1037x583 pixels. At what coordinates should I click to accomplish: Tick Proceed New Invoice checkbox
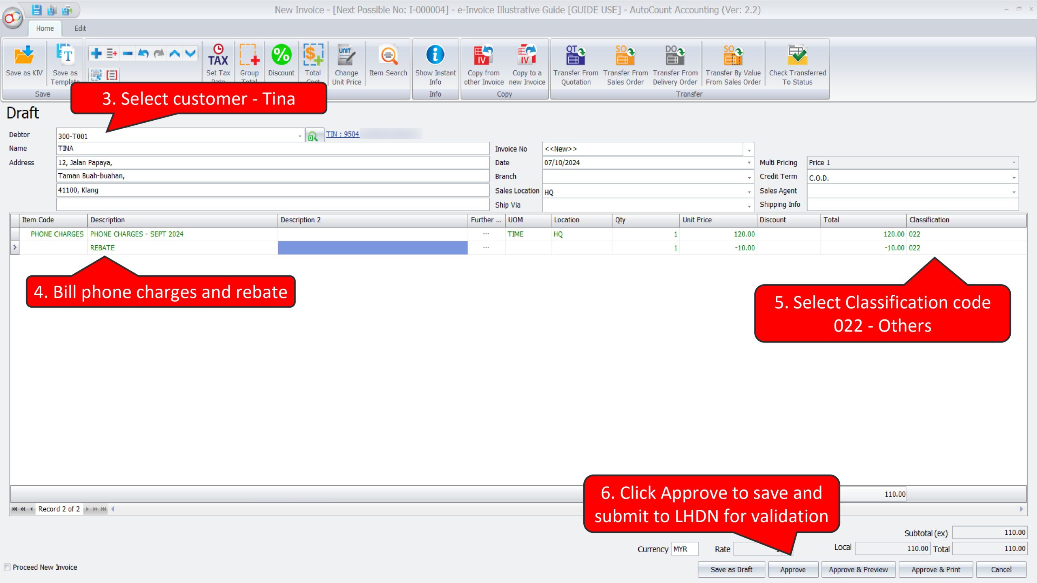7,567
